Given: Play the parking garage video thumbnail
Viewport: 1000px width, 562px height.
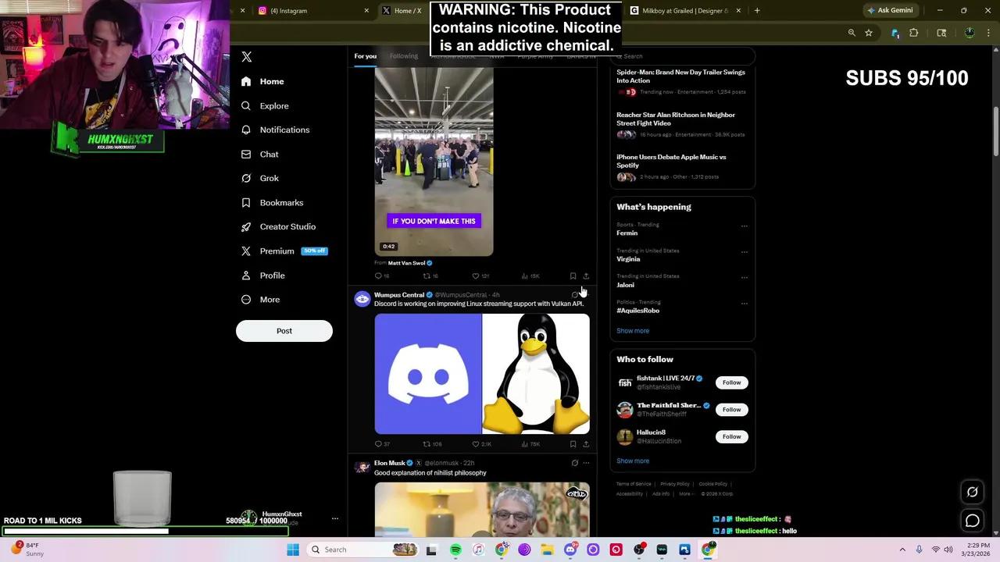Looking at the screenshot, I should [x=434, y=162].
